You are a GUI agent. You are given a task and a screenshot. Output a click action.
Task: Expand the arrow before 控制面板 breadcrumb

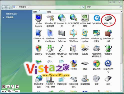click(17, 7)
